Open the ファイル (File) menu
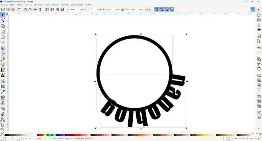 click(4, 5)
